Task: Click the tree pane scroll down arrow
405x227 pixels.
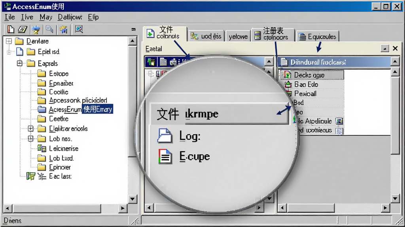Action: 132,199
